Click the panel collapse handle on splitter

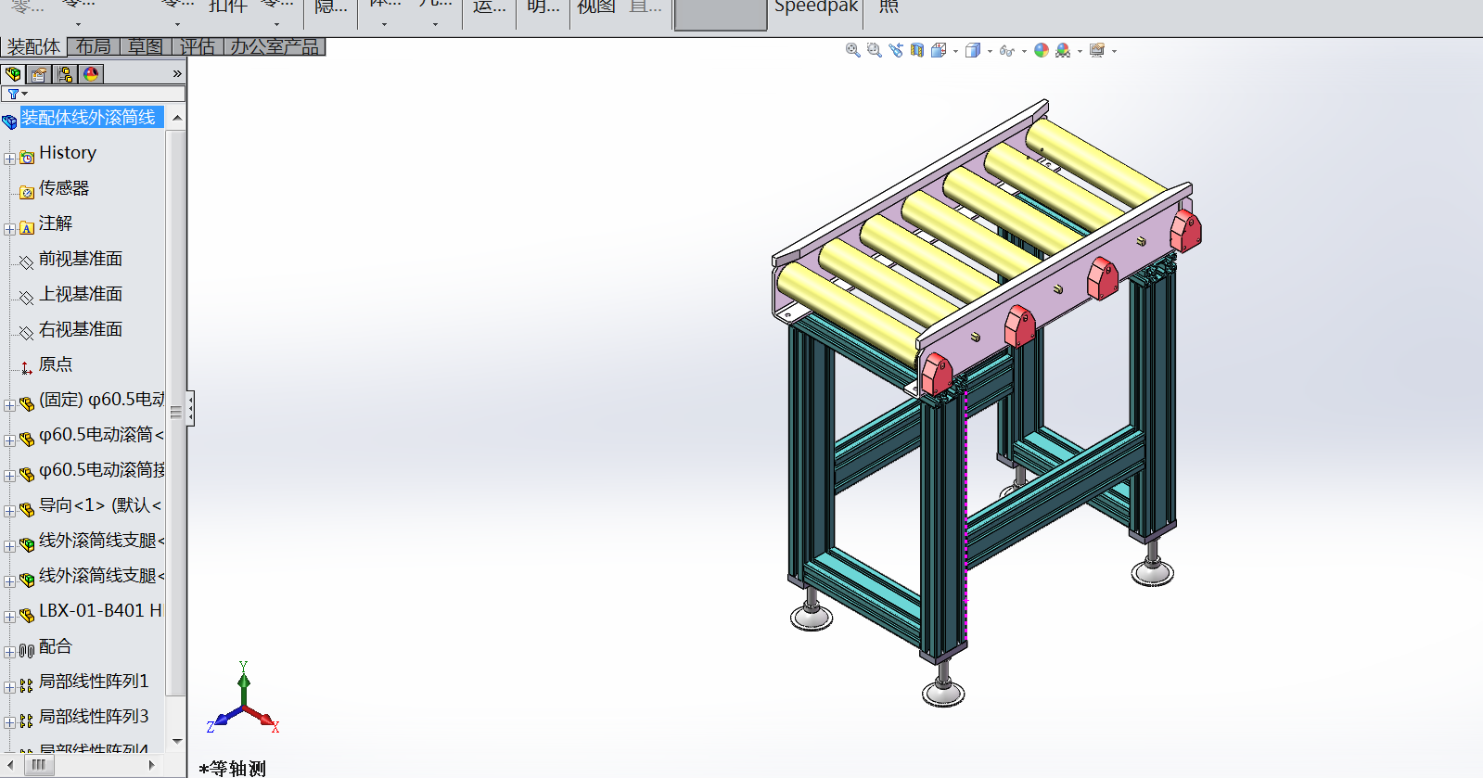coord(190,408)
